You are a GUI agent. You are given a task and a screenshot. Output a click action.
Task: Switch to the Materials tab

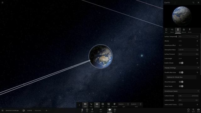coord(184,30)
